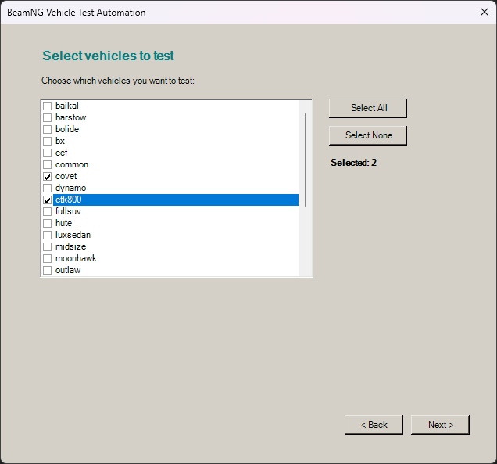Screen dimensions: 497x464
Task: Check the outlaw checkbox
Action: point(47,270)
